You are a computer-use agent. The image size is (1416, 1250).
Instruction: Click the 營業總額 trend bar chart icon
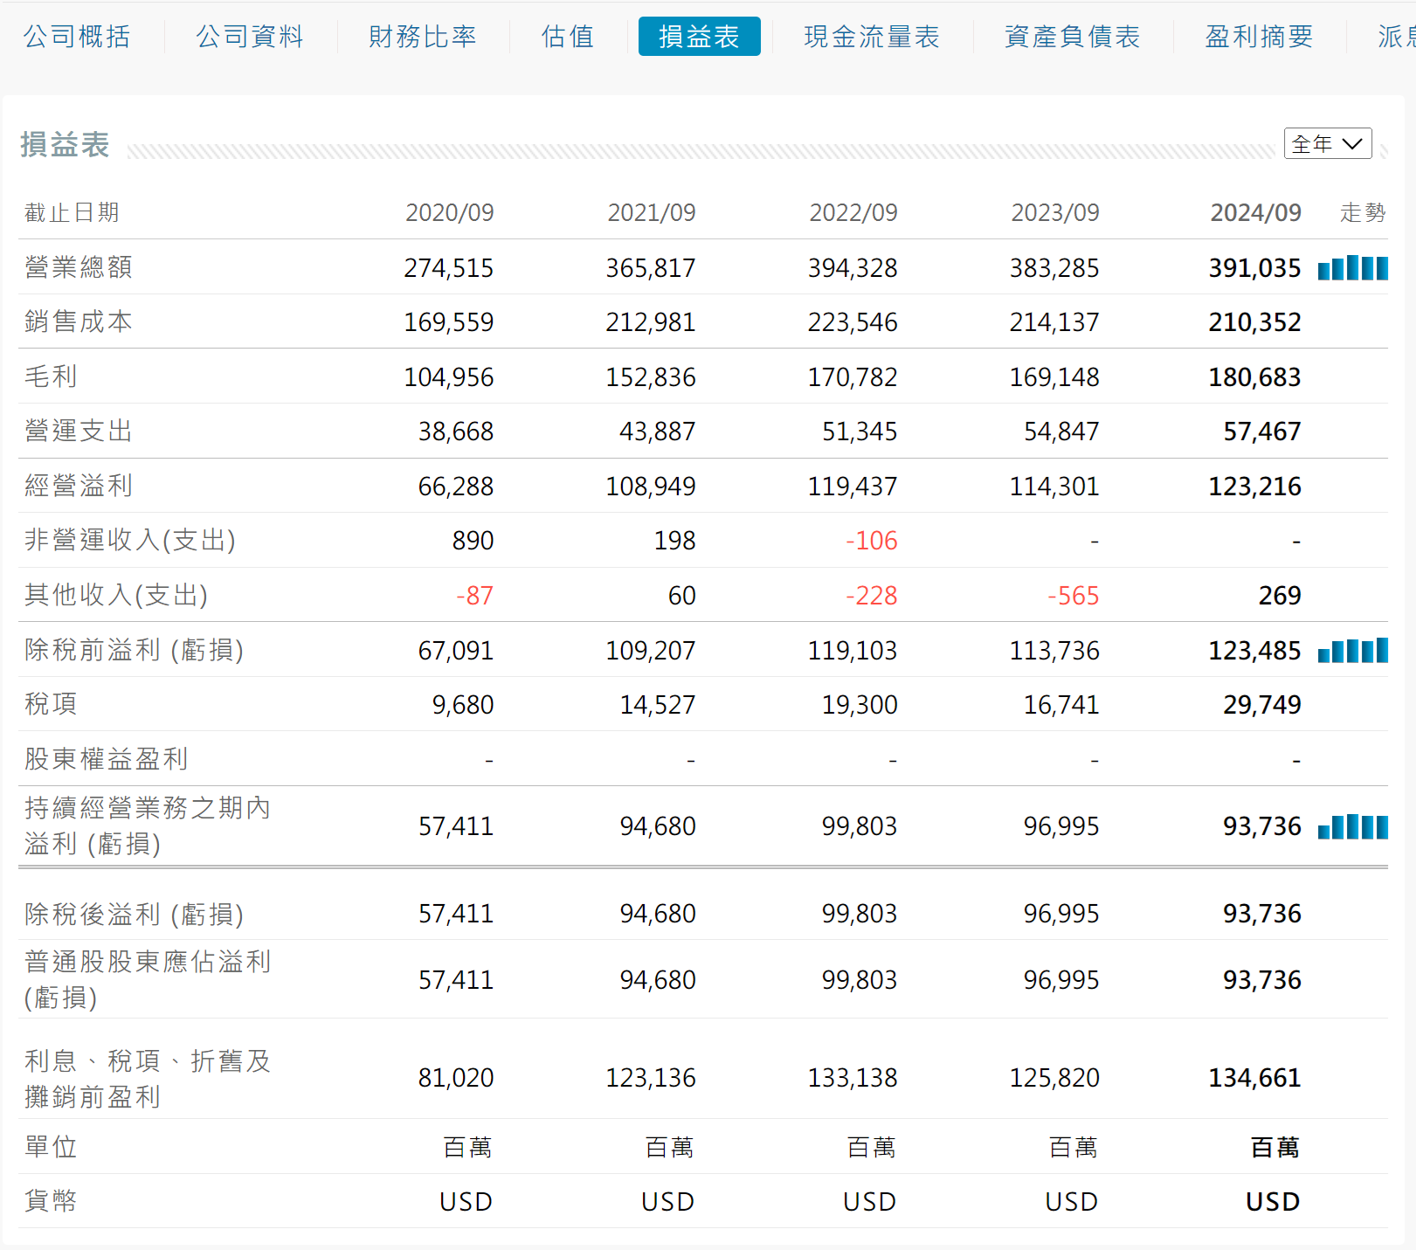click(1352, 267)
